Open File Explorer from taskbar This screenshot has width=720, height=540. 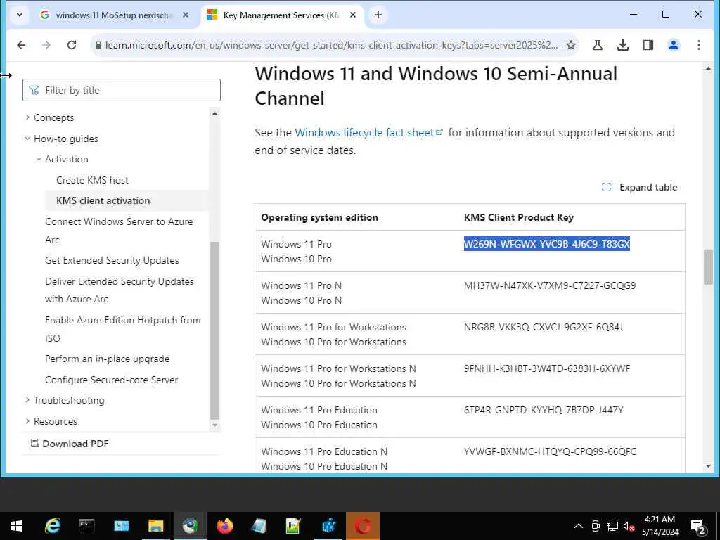point(155,526)
